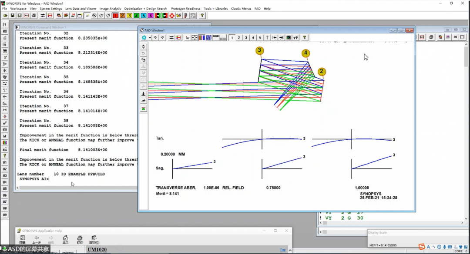Image resolution: width=470 pixels, height=254 pixels.
Task: Select PAD view number 3
Action: coord(246,38)
